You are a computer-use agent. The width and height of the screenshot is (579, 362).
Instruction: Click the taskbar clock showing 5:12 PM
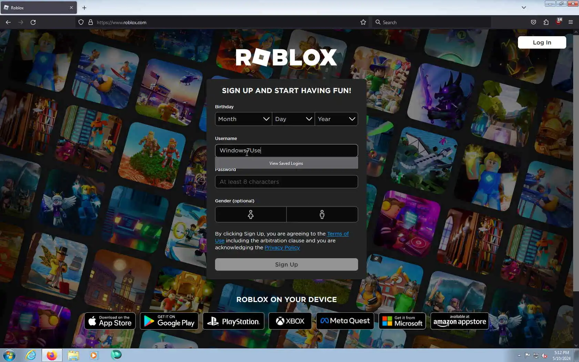click(561, 355)
